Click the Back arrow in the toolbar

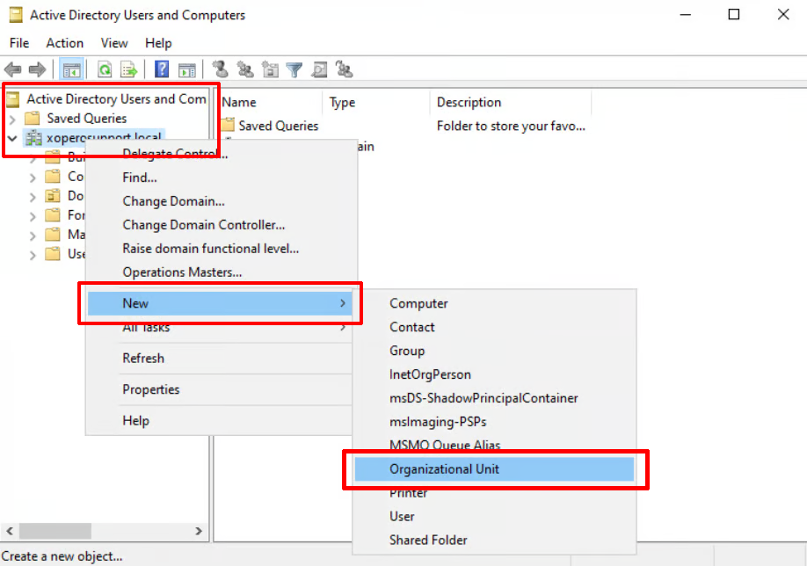[x=13, y=69]
